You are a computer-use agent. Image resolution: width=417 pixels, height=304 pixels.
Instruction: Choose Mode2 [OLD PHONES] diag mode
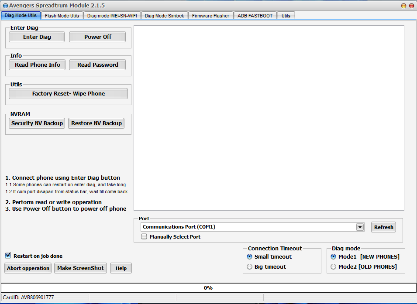pyautogui.click(x=334, y=266)
